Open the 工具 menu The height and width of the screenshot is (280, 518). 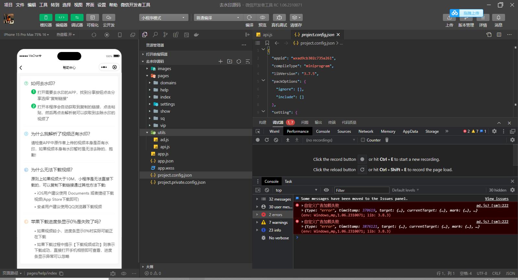[x=43, y=5]
